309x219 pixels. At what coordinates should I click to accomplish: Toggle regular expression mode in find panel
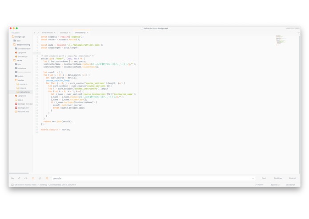(12, 178)
